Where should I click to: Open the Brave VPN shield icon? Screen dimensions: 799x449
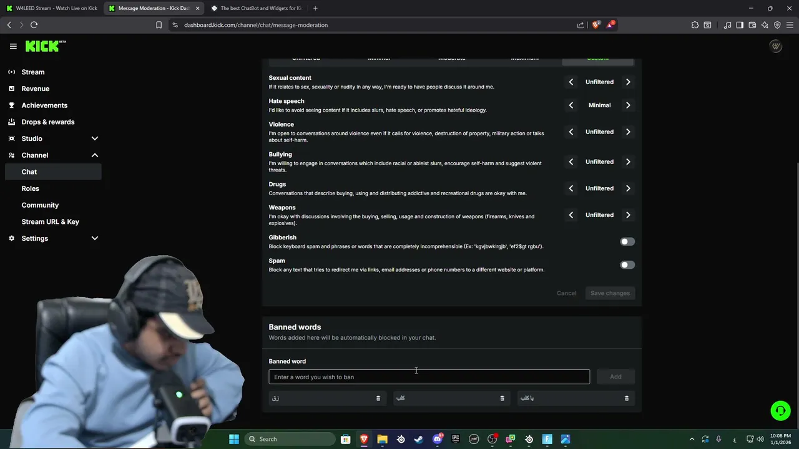pos(777,25)
